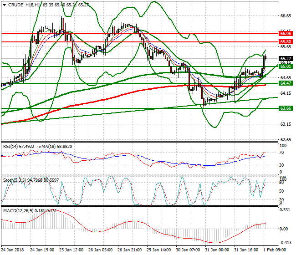Click the Stochastic scale value 50
Screen dimensions: 296x255
(x=281, y=191)
